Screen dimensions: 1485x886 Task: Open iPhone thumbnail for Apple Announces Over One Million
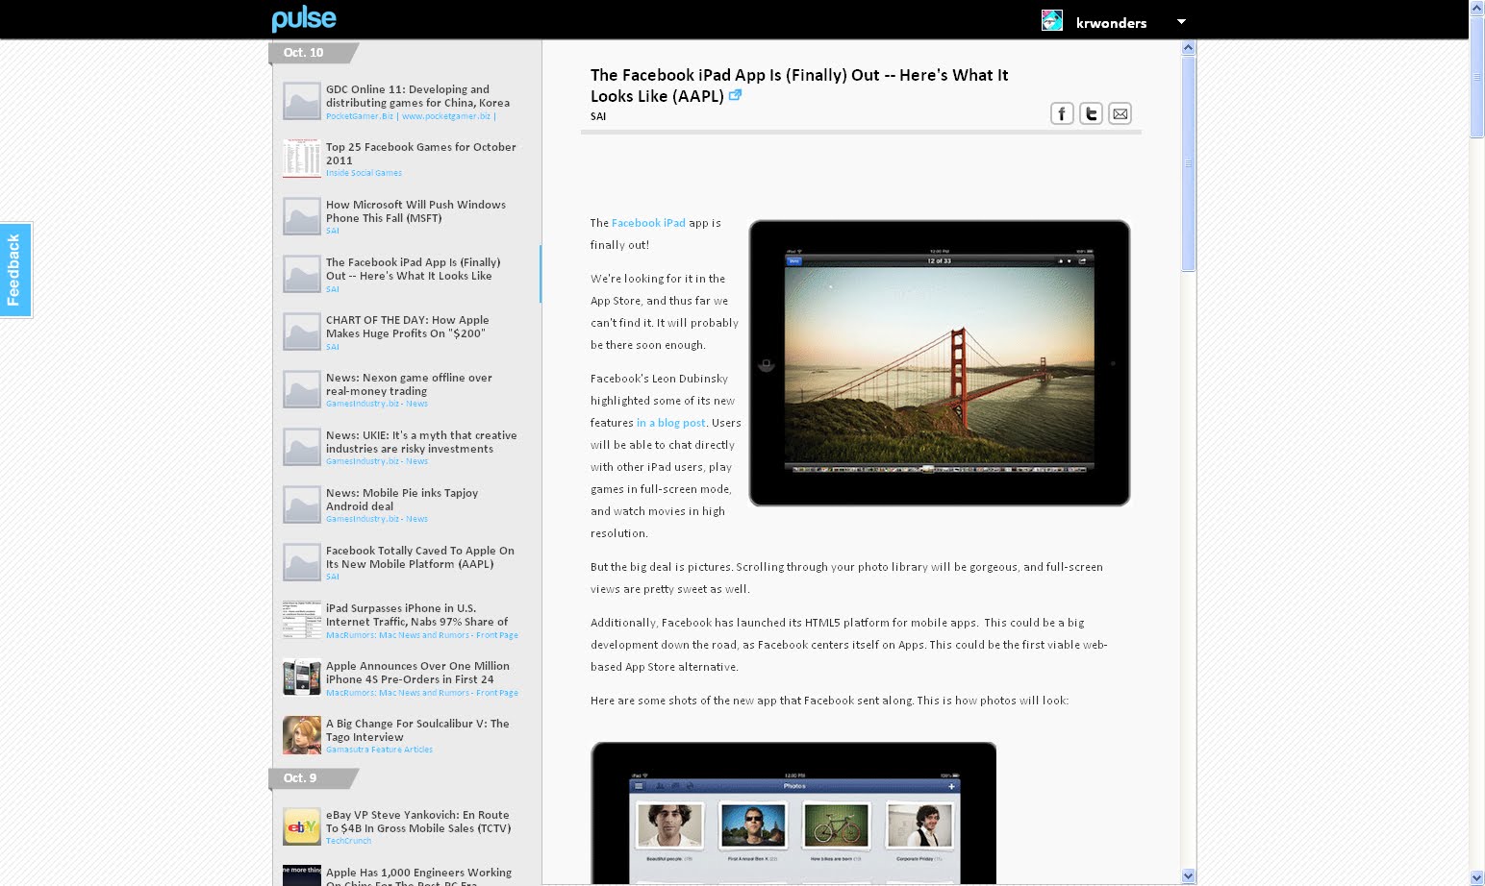point(302,677)
